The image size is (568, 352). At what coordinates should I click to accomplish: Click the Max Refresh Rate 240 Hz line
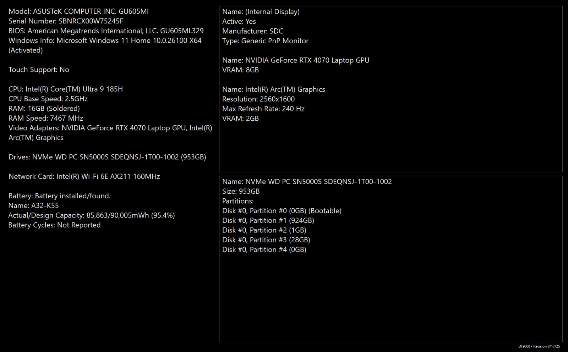tap(263, 109)
